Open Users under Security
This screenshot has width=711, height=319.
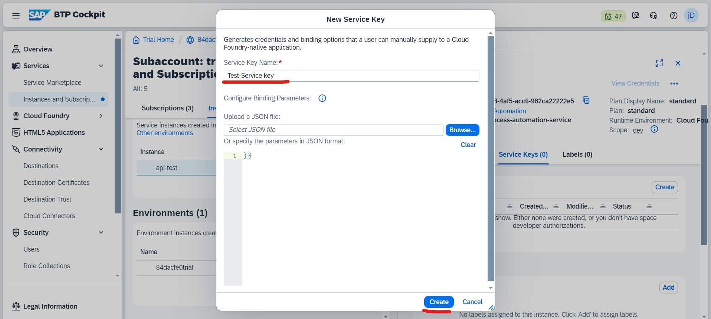pyautogui.click(x=32, y=249)
